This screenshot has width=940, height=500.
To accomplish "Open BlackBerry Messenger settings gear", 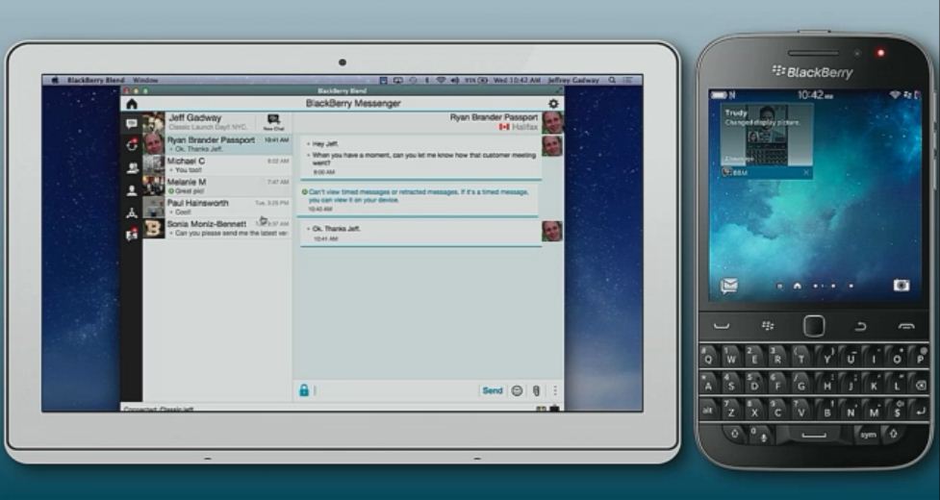I will pos(553,104).
